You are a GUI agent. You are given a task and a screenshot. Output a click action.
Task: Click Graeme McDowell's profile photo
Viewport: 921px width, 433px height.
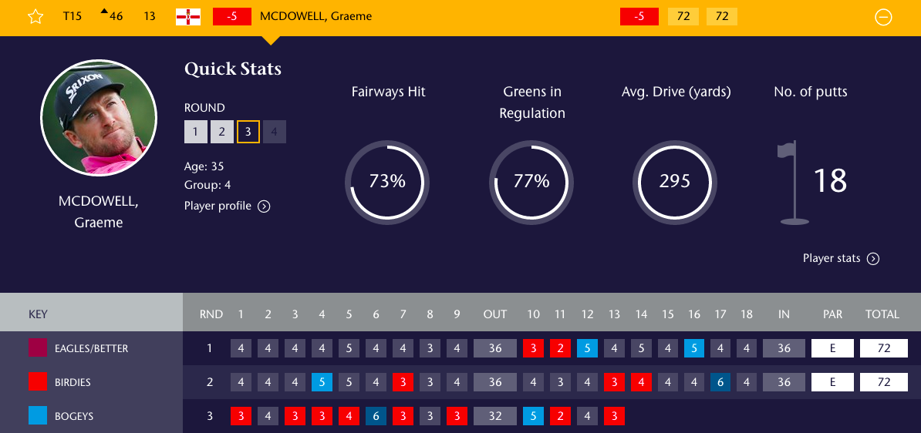coord(98,118)
